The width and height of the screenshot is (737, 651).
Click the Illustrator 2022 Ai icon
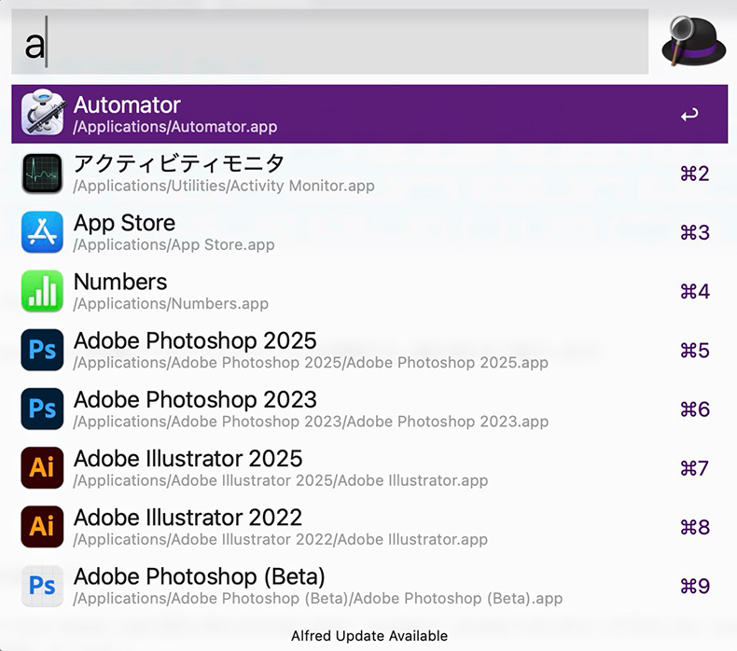coord(42,526)
